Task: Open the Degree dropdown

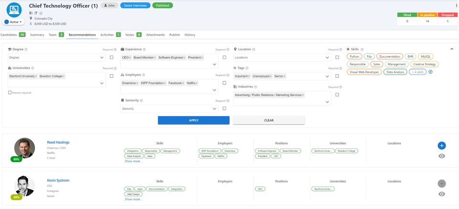Action: [56, 58]
